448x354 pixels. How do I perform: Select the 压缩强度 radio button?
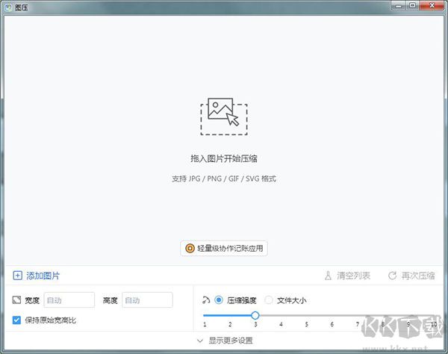click(x=219, y=300)
